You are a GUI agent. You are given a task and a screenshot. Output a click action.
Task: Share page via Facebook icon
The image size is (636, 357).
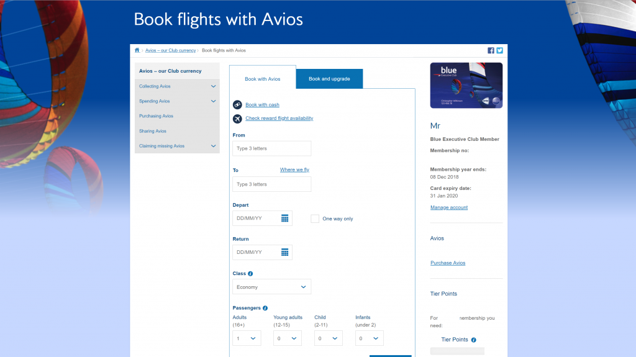(x=491, y=51)
